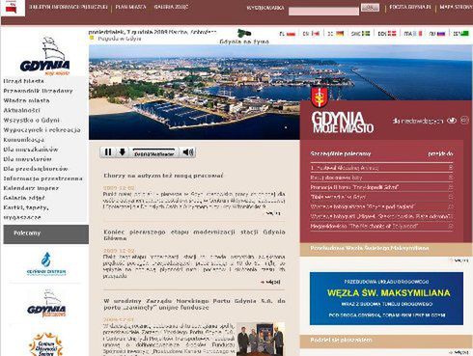
Task: Click the WebReader speaker volume icon
Action: [x=188, y=152]
